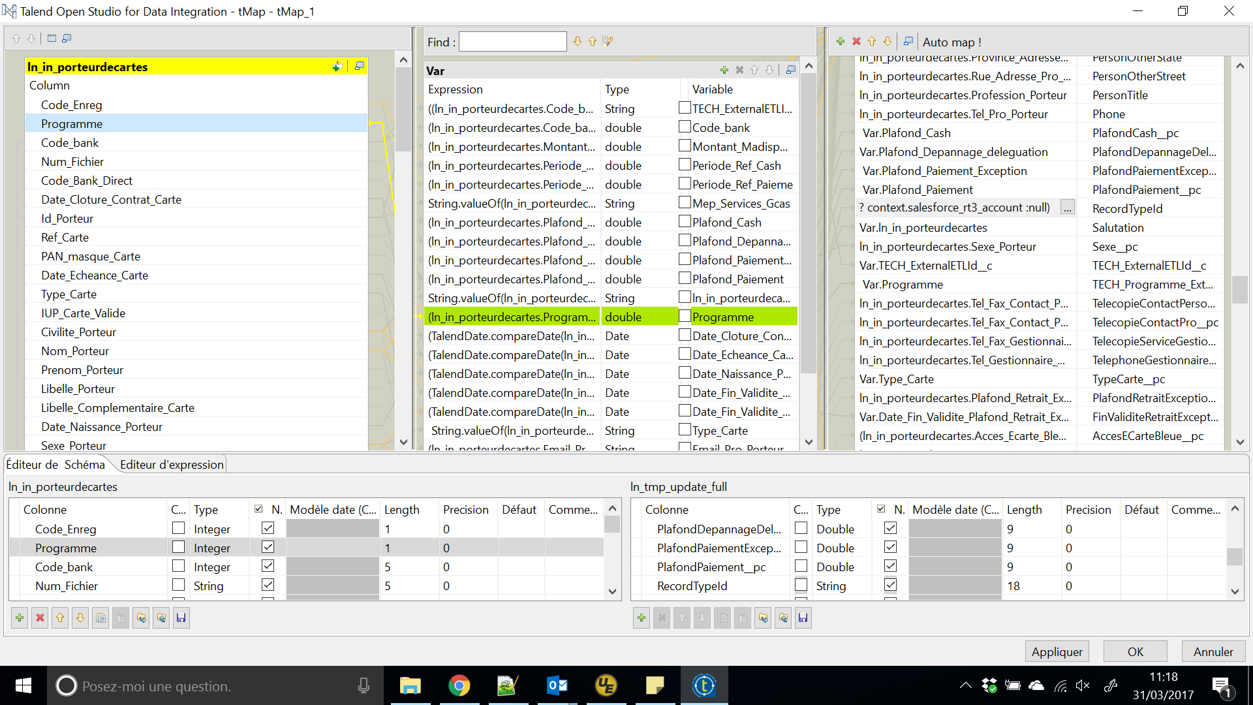The height and width of the screenshot is (705, 1253).
Task: Toggle nullable checkbox for Type_Carte variable
Action: (685, 430)
